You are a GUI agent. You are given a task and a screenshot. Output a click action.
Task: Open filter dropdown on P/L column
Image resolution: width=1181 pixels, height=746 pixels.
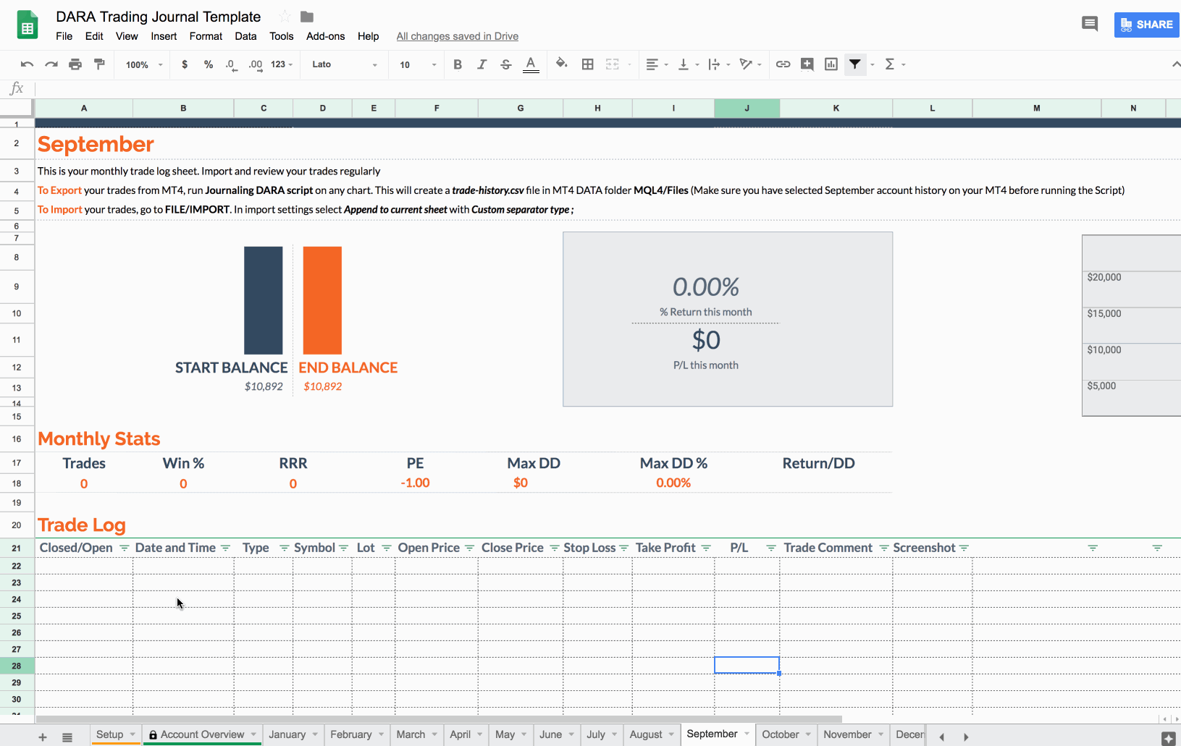tap(771, 548)
